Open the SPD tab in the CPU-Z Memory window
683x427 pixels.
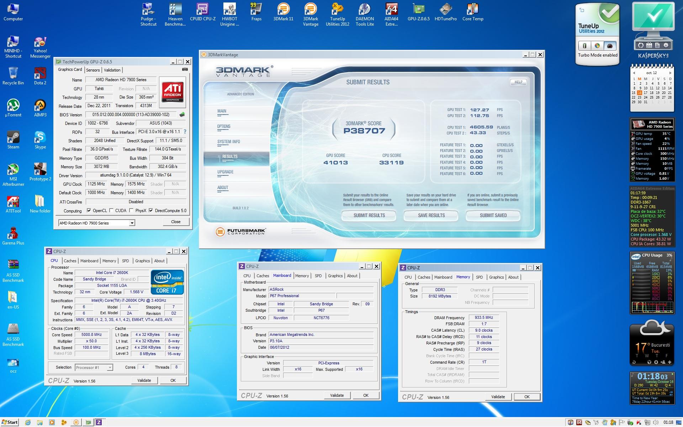480,277
